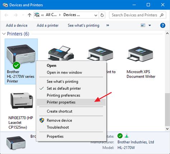The image size is (170, 154).
Task: Click the Microsoft XPS Document Writer icon
Action: 140,54
